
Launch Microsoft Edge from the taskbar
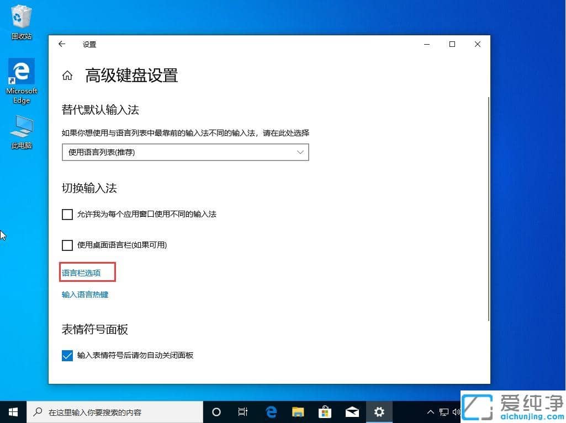pyautogui.click(x=271, y=412)
